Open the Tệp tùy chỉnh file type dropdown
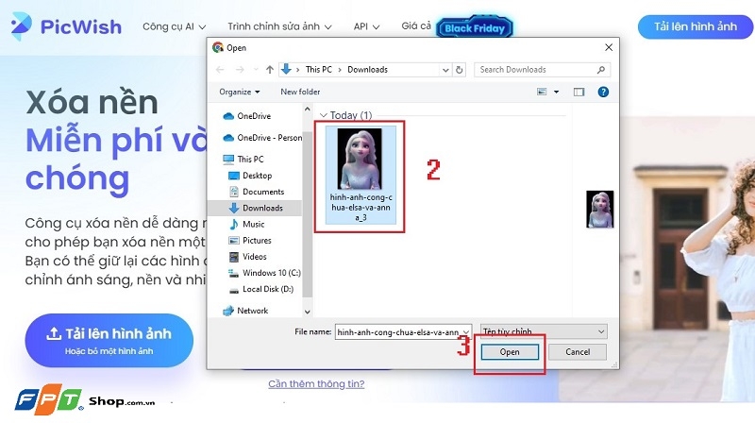The height and width of the screenshot is (423, 755). (x=544, y=331)
